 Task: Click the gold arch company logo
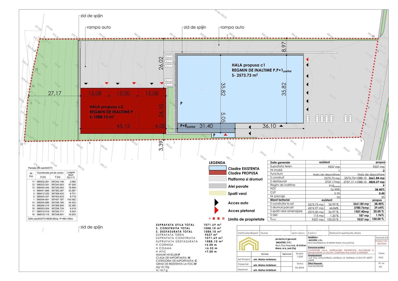pyautogui.click(x=249, y=244)
